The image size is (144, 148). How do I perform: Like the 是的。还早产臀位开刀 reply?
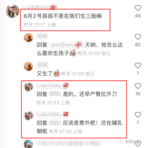click(x=138, y=86)
